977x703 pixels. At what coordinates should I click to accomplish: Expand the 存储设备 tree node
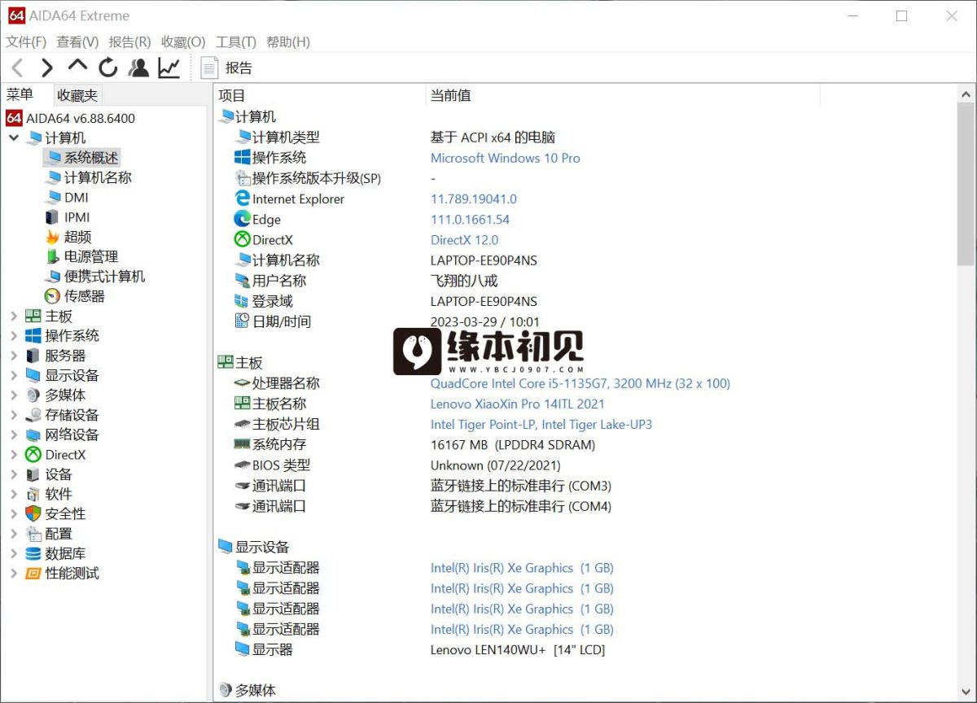[x=13, y=415]
